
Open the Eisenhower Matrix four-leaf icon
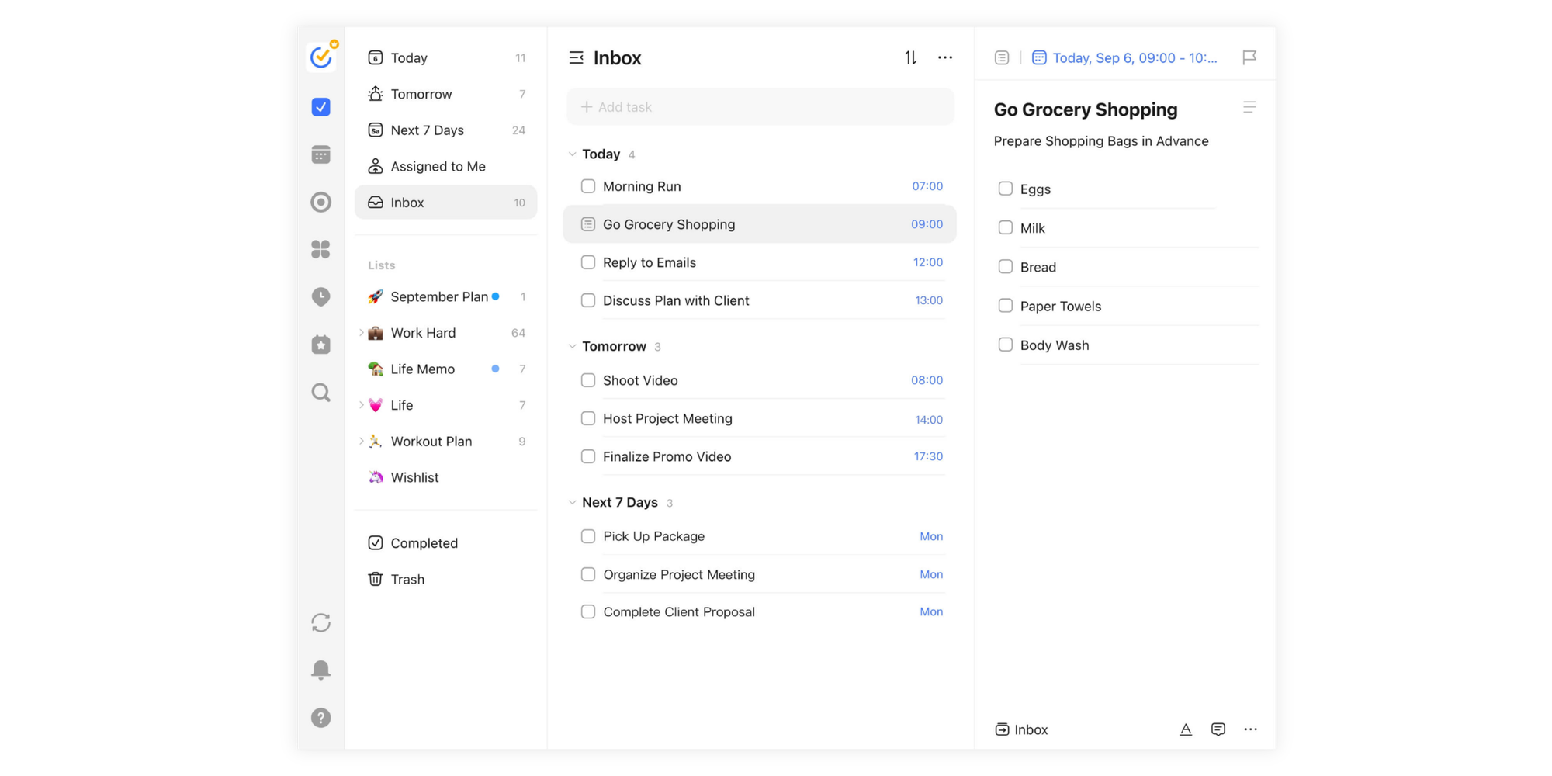coord(321,249)
